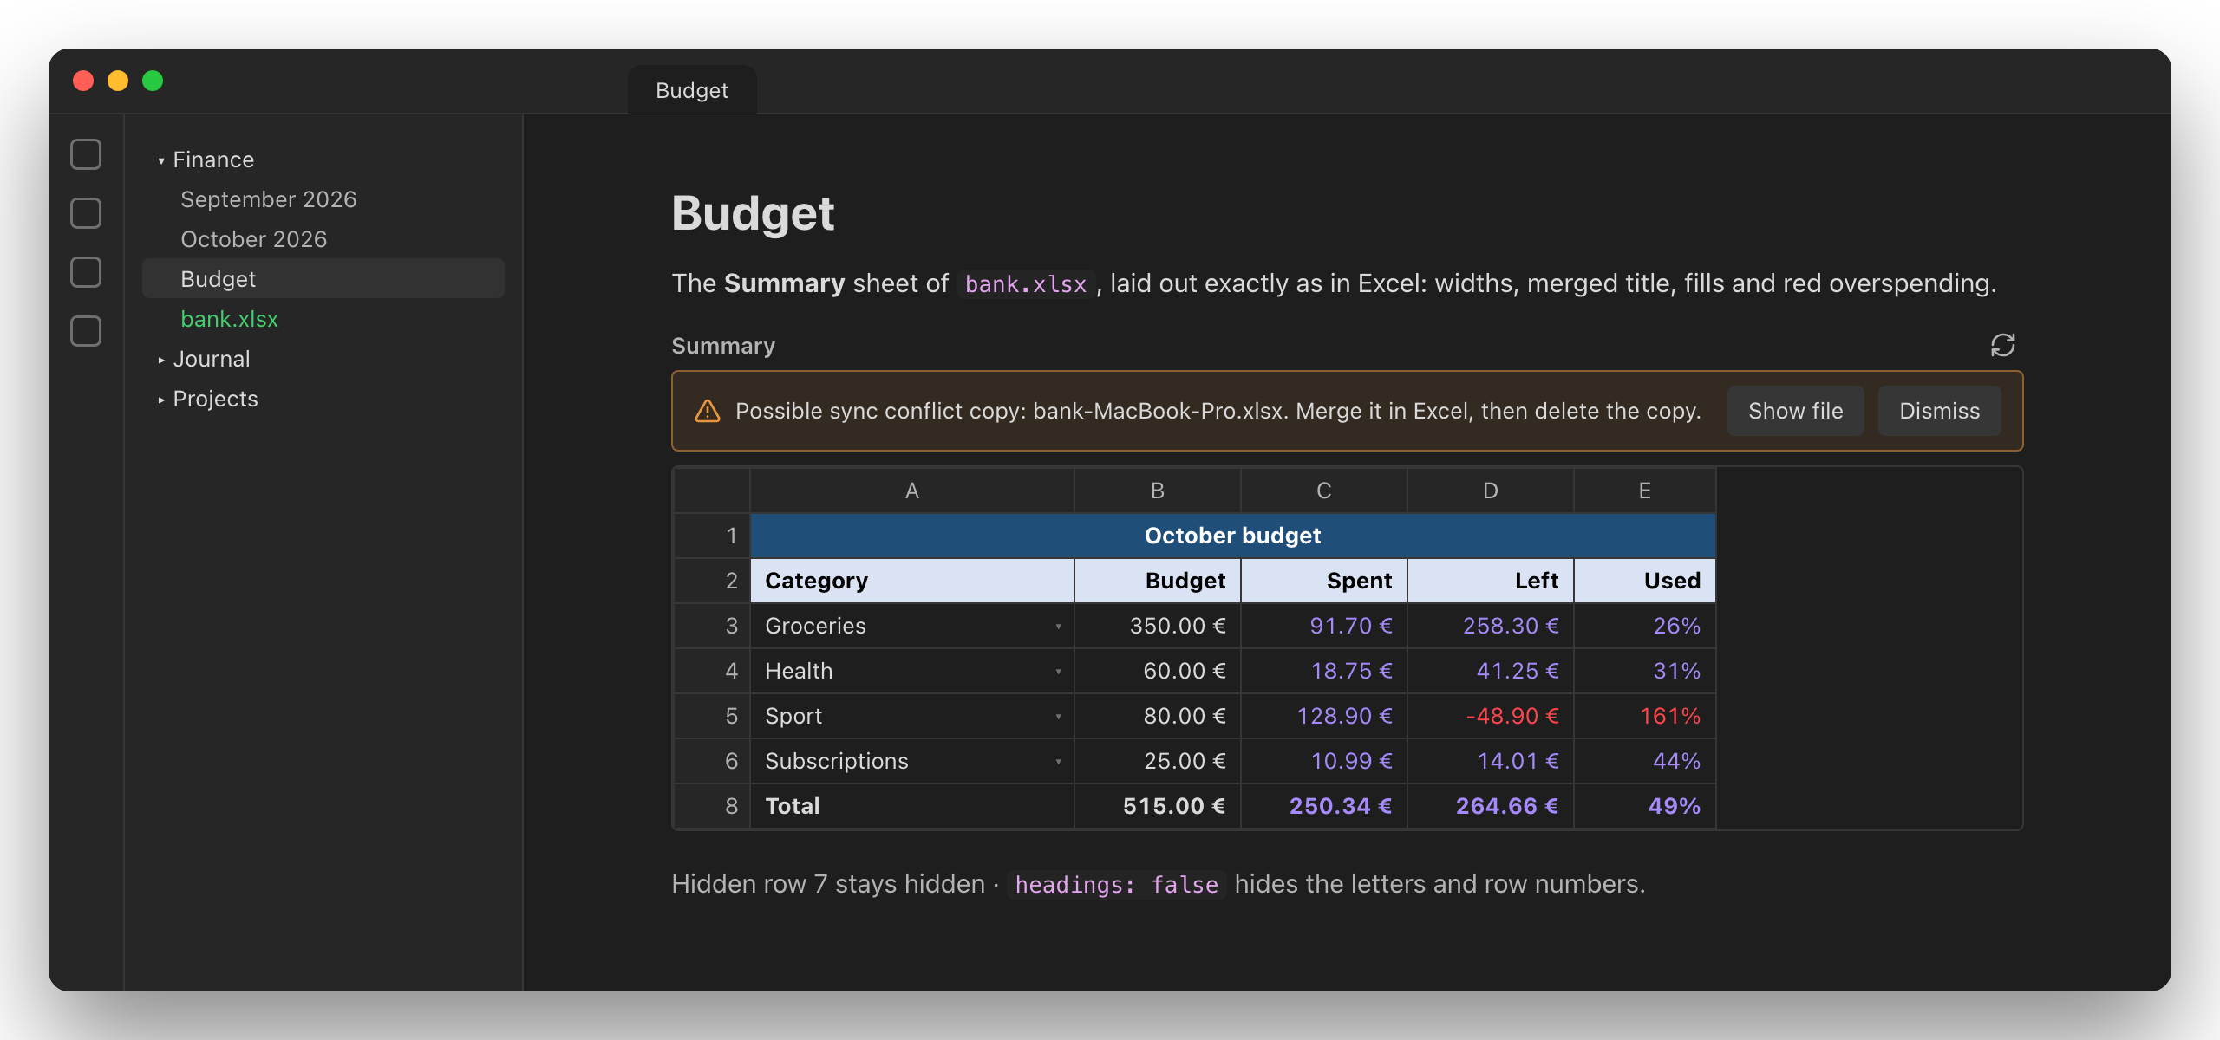Expand the Projects folder
This screenshot has height=1040, width=2220.
[x=161, y=400]
